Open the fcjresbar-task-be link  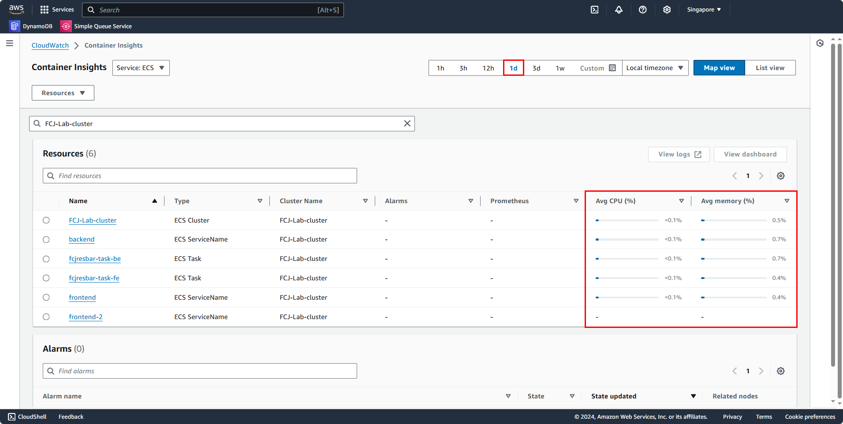coord(95,259)
